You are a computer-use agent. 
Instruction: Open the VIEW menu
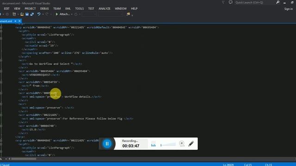[17, 9]
